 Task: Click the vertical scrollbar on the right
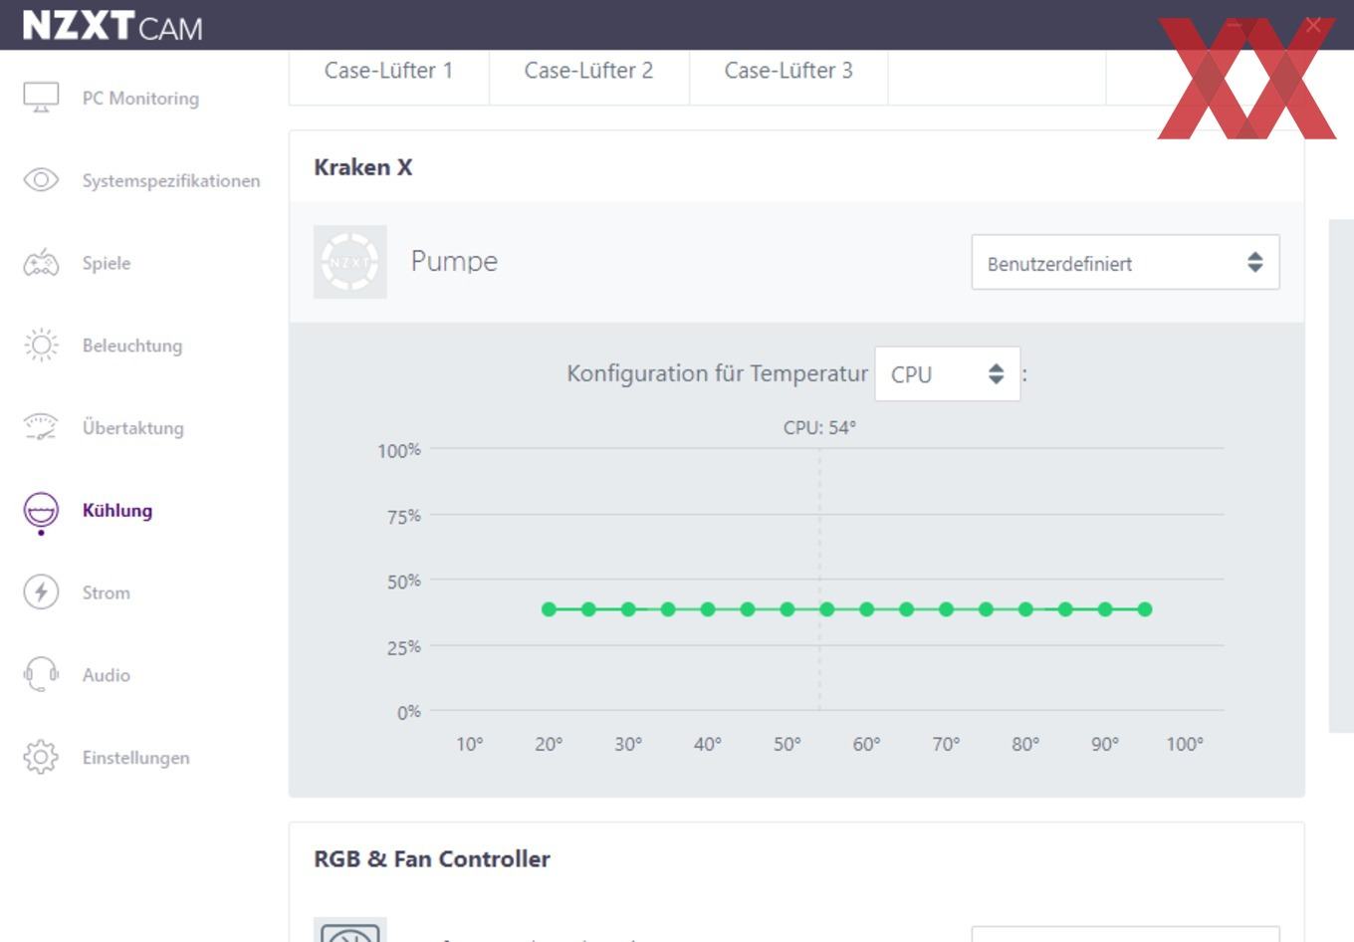pyautogui.click(x=1341, y=476)
